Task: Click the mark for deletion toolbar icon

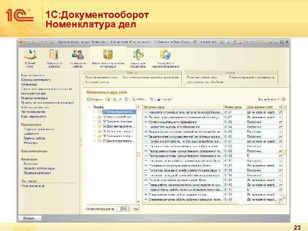Action: pos(126,99)
